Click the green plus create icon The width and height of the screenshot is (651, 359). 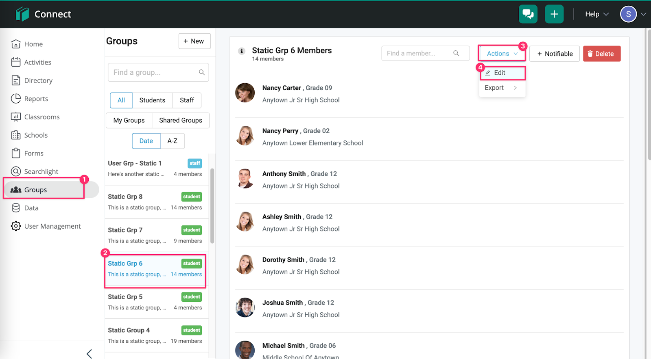tap(554, 14)
